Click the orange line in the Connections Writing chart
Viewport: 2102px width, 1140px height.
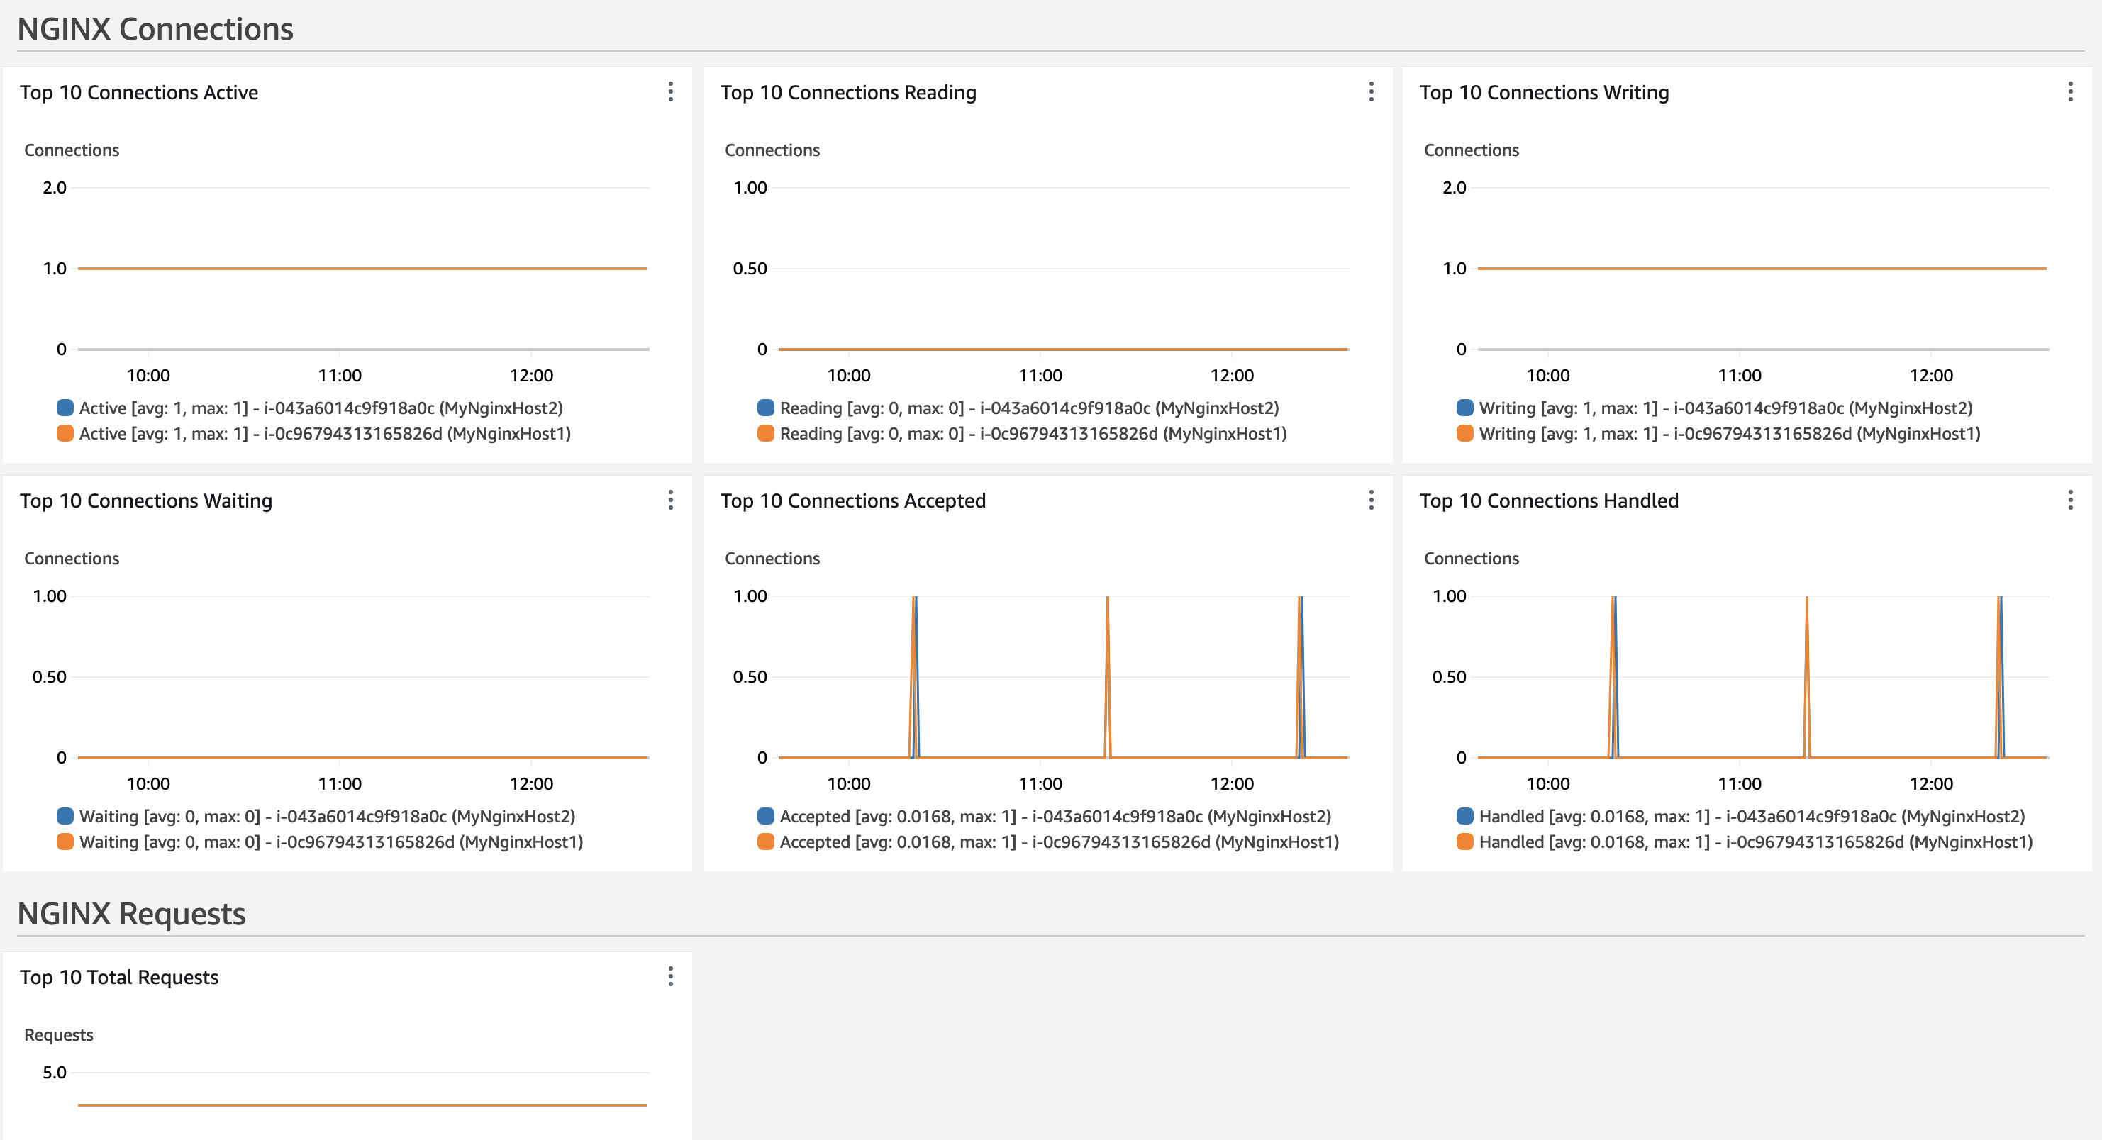[1762, 268]
